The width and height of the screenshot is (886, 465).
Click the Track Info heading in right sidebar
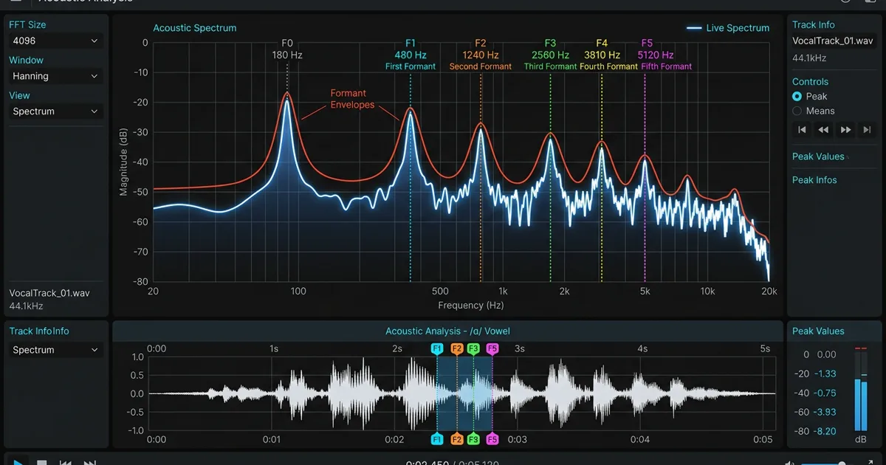(x=814, y=24)
